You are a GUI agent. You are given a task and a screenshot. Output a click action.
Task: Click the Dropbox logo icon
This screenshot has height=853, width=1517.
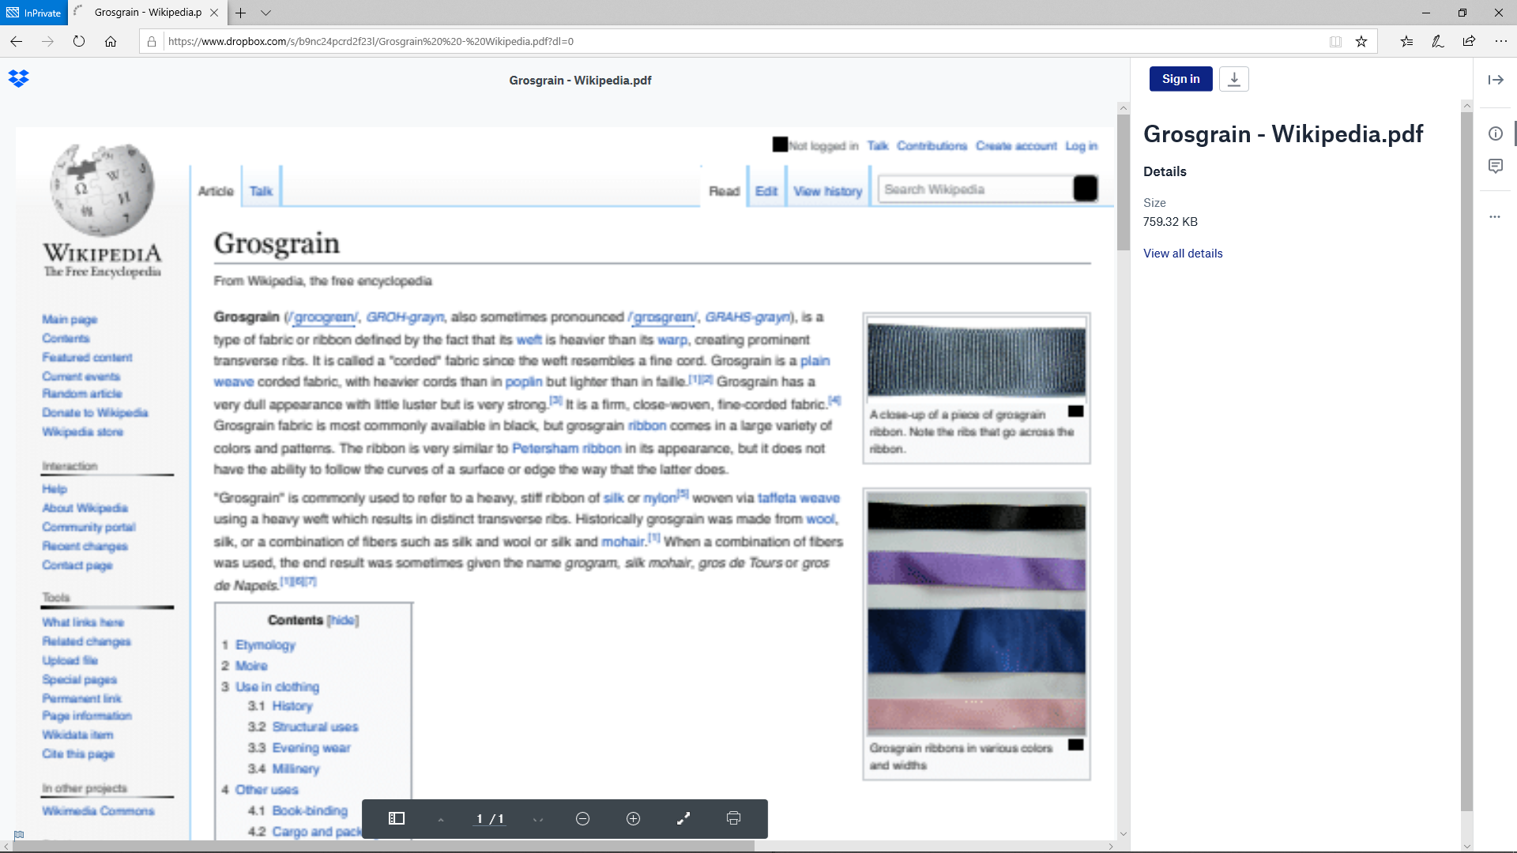(18, 78)
